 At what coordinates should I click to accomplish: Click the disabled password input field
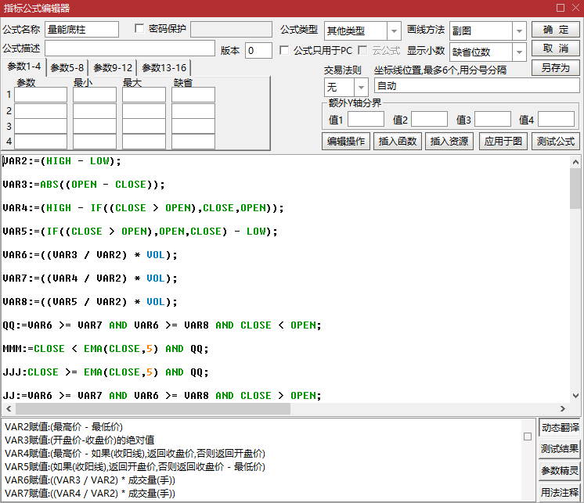pos(231,30)
